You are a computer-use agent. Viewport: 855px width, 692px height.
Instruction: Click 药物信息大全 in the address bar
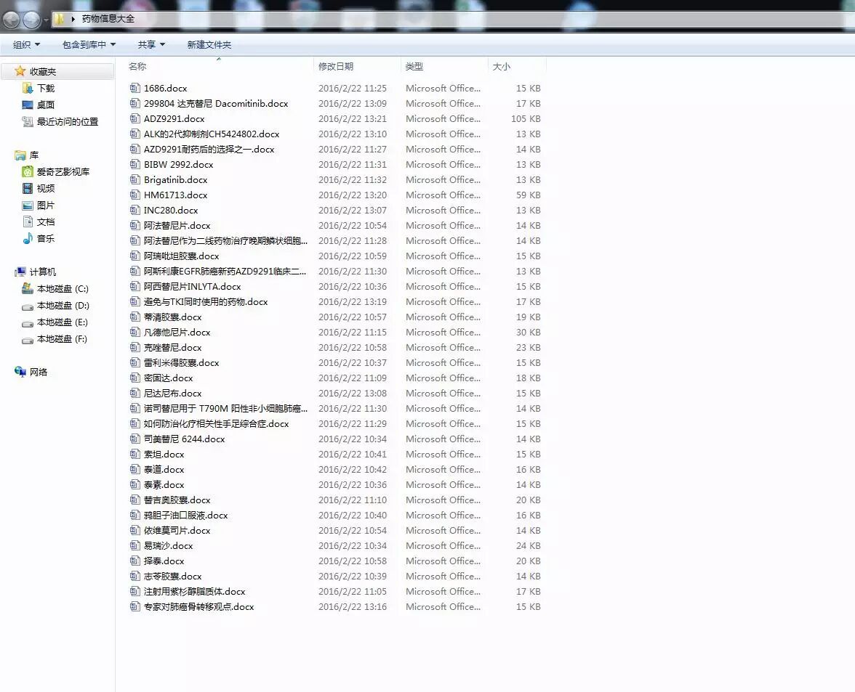point(108,19)
